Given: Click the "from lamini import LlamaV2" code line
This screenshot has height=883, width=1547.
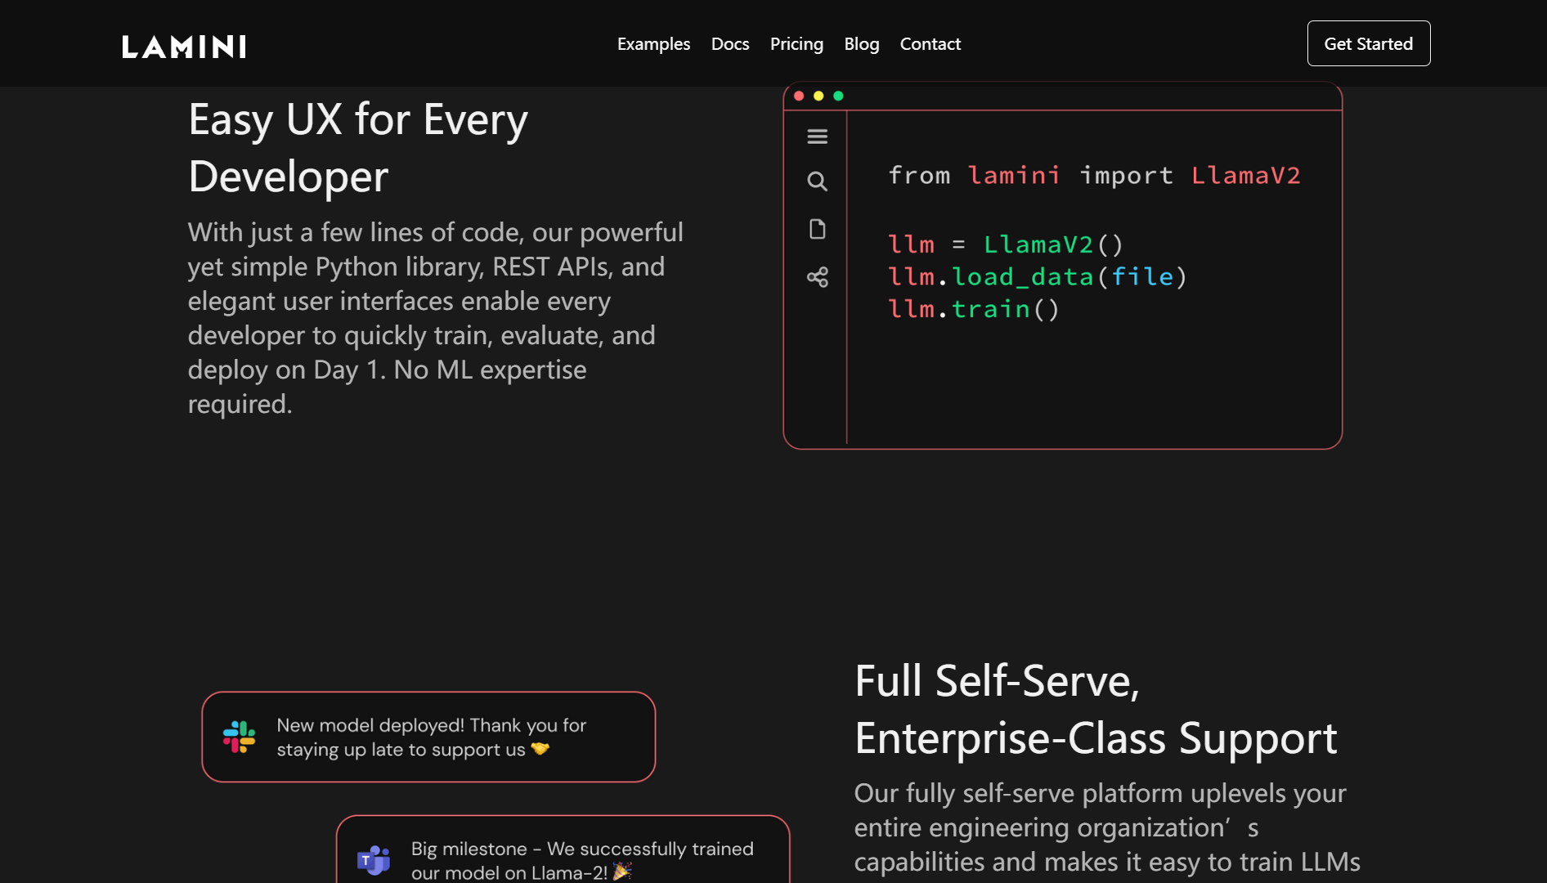Looking at the screenshot, I should pos(1094,175).
